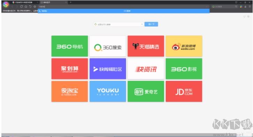Open the 爱淘宝 tile
The height and width of the screenshot is (137, 253).
click(70, 91)
